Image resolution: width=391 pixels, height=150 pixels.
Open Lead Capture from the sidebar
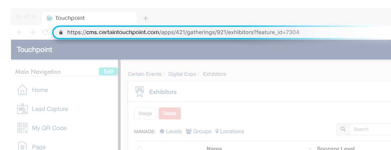click(42, 109)
